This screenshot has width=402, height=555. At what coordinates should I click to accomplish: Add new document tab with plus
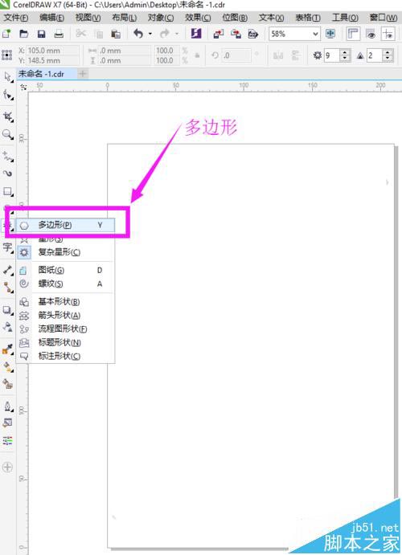(83, 74)
